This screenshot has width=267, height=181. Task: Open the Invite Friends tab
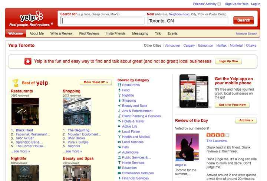point(116,33)
